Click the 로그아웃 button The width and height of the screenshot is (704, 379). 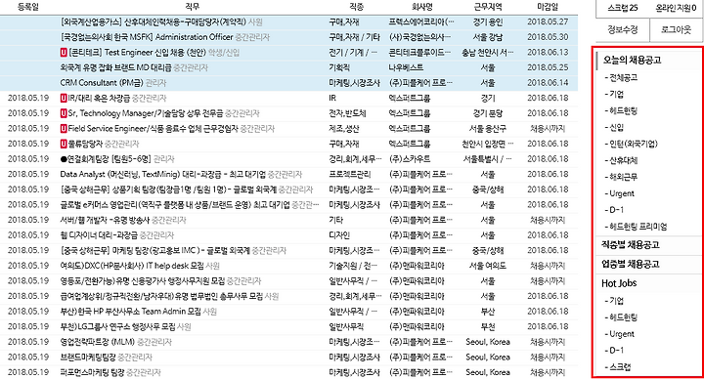(677, 29)
